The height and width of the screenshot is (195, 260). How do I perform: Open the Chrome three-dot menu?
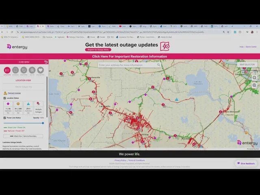tap(257, 32)
